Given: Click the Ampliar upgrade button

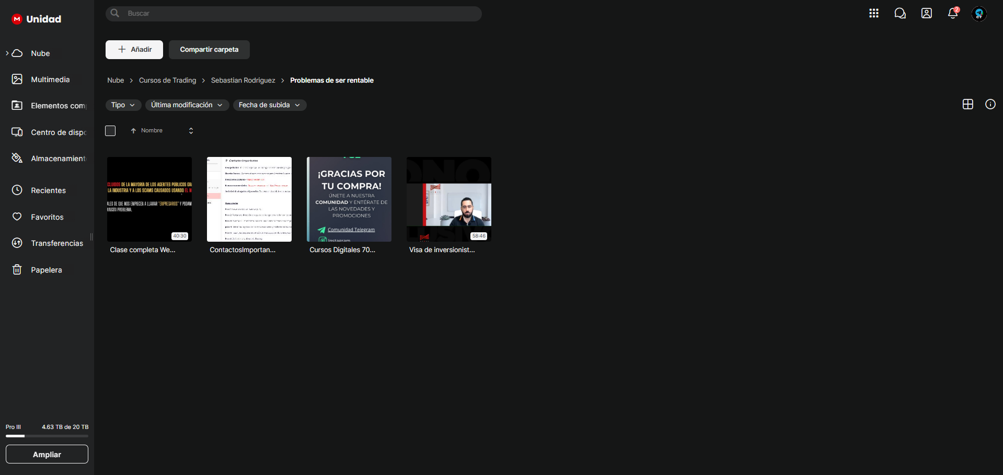Looking at the screenshot, I should click(47, 454).
